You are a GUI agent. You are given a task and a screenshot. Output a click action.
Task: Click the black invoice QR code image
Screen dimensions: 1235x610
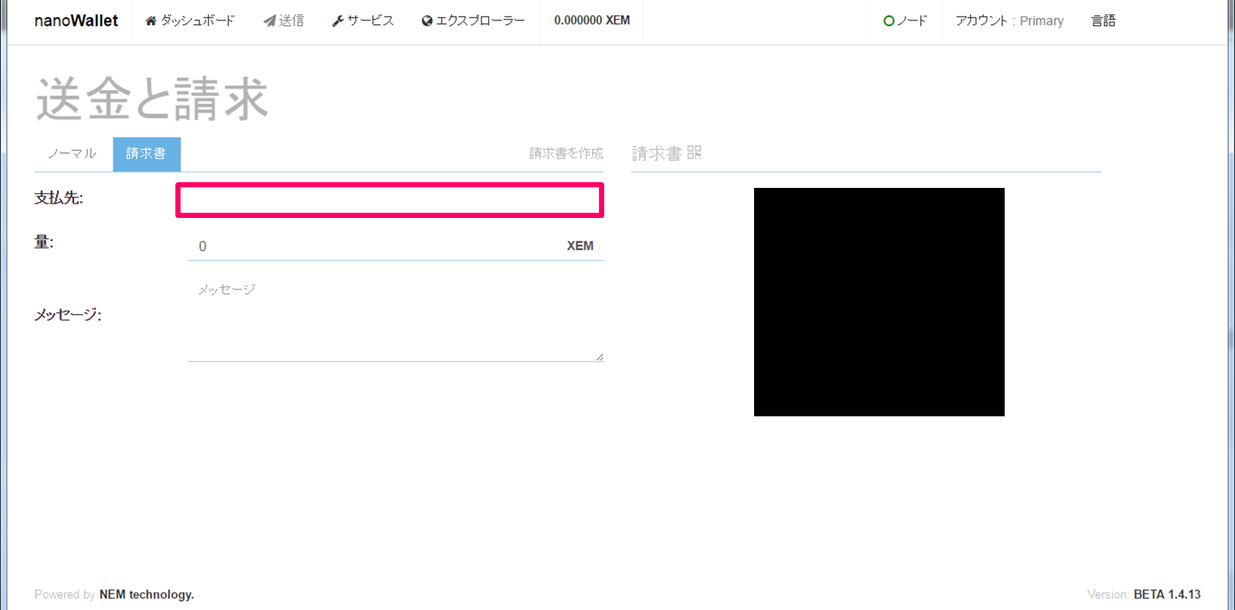pyautogui.click(x=879, y=302)
